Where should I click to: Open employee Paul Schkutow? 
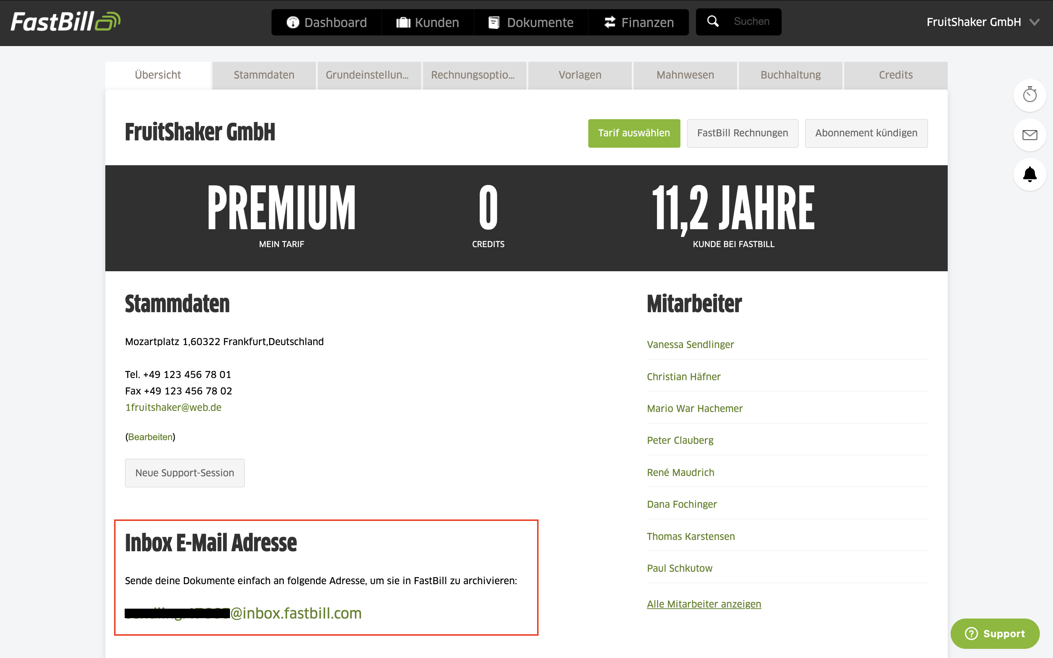tap(680, 568)
